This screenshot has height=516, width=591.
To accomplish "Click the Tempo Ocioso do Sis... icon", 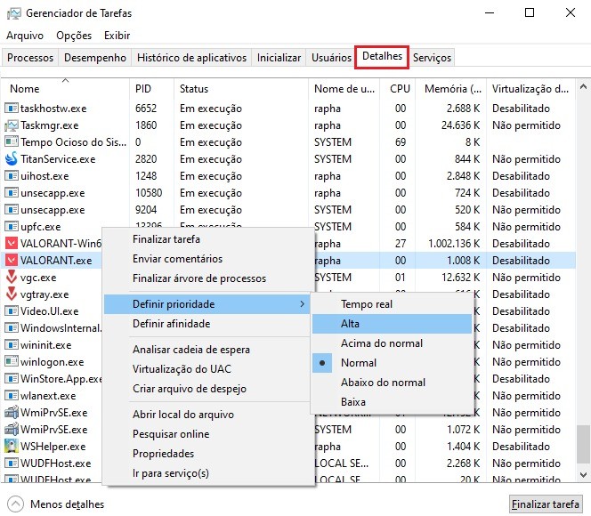I will (12, 142).
